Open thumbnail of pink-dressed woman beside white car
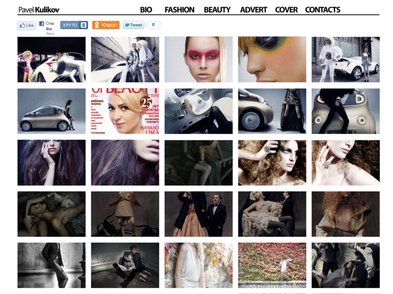393x294 pixels. point(51,59)
